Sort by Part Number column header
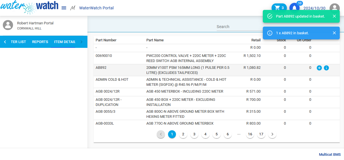Viewport: 344px width, 160px height. (106, 40)
